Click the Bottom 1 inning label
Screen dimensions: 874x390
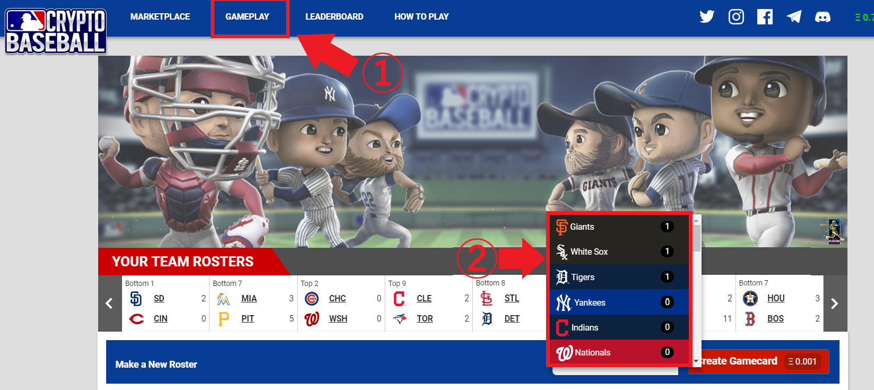click(x=140, y=283)
